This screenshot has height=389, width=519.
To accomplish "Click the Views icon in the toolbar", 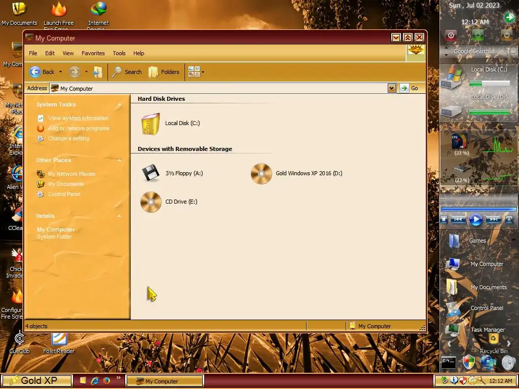I will tap(194, 72).
